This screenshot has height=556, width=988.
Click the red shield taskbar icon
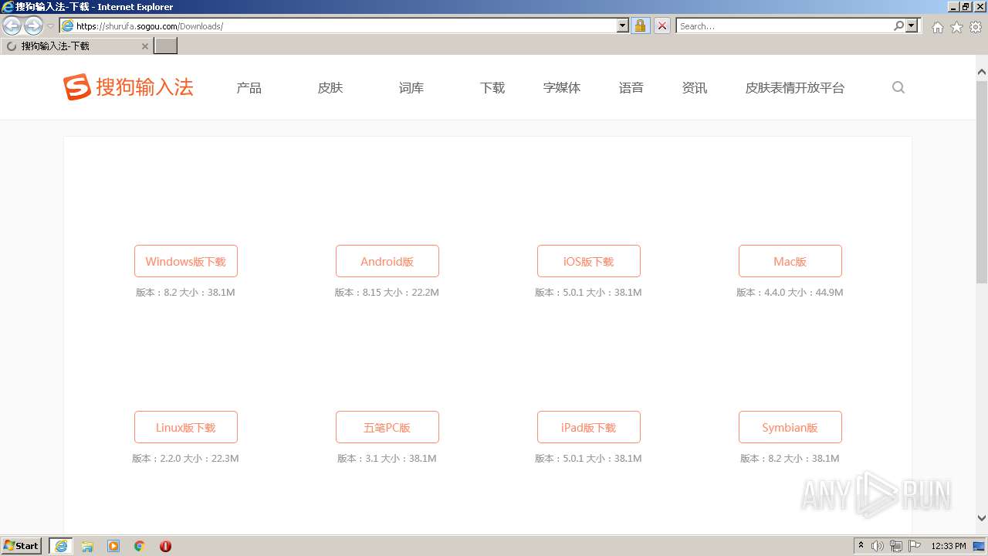165,546
